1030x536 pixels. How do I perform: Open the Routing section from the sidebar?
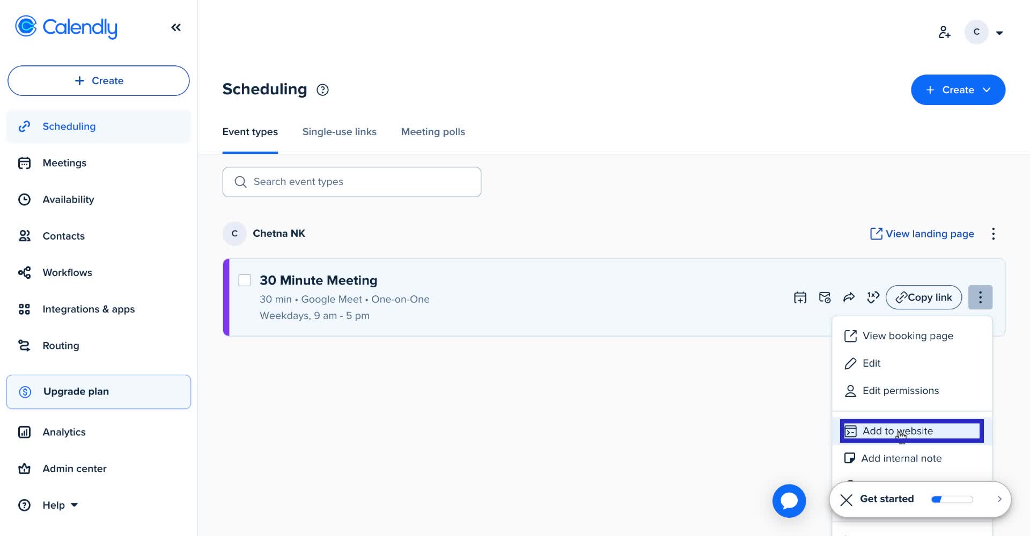[61, 346]
